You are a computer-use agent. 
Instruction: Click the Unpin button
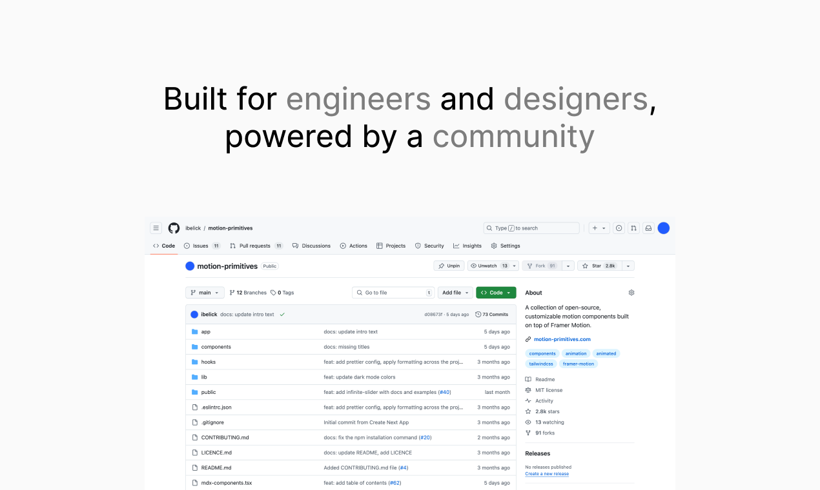449,266
